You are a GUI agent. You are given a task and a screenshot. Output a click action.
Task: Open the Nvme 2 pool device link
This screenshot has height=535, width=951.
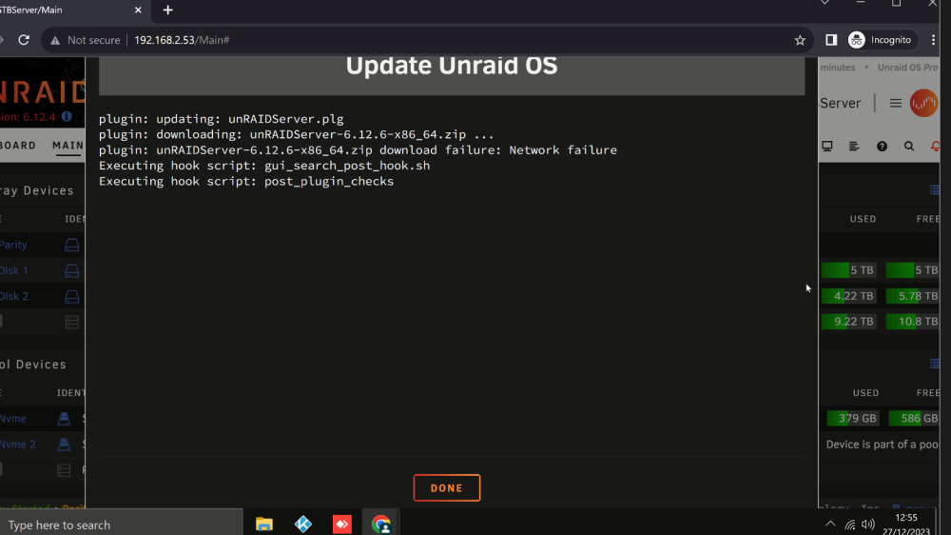click(x=17, y=444)
